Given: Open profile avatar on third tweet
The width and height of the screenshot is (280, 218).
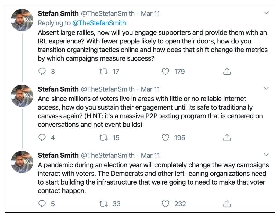Looking at the screenshot, I should click(22, 162).
